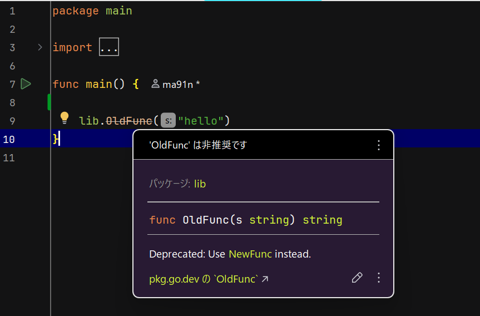Screen dimensions: 480x316
Task: Click the struck-through OldFunc call on line 9
Action: pos(128,121)
